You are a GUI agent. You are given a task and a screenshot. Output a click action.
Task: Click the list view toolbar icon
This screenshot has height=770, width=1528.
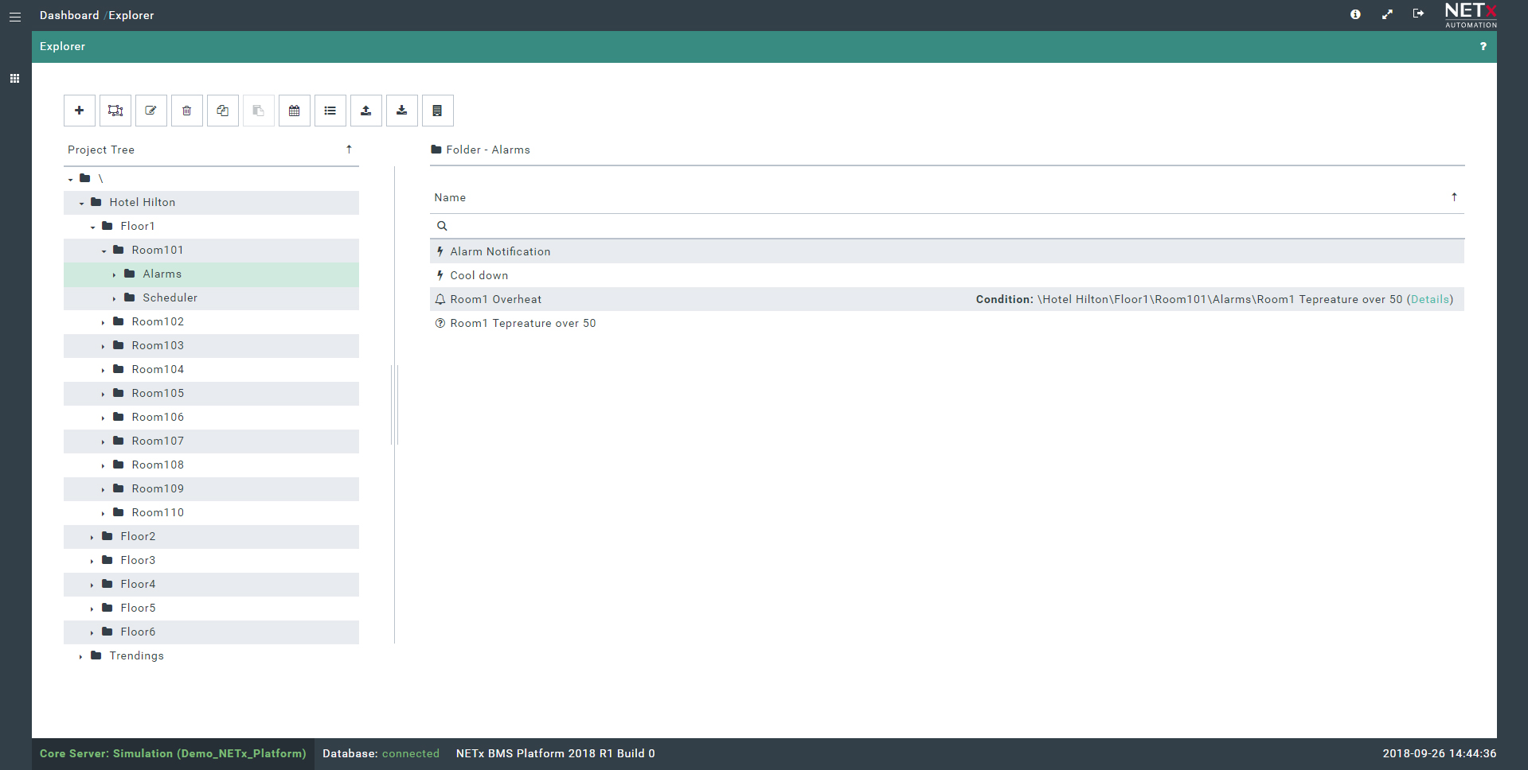[330, 111]
